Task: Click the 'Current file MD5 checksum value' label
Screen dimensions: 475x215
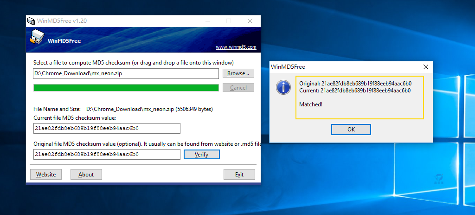Action: click(x=75, y=117)
